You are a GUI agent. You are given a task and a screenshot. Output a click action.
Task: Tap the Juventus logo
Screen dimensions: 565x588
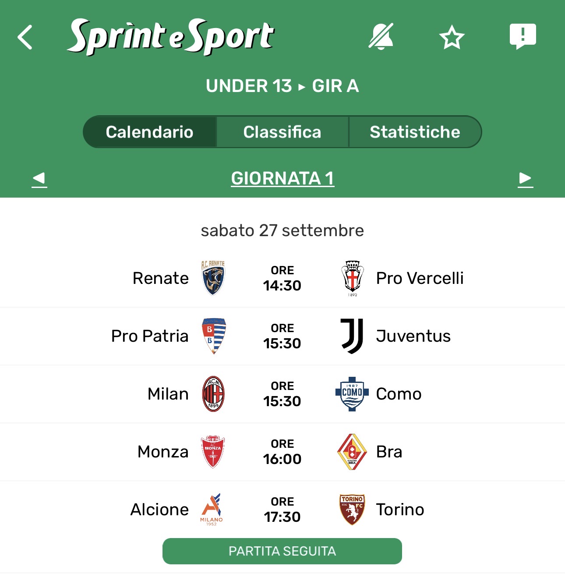352,336
